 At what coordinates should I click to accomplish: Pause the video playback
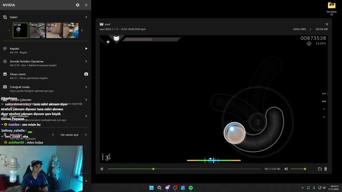tap(102, 169)
